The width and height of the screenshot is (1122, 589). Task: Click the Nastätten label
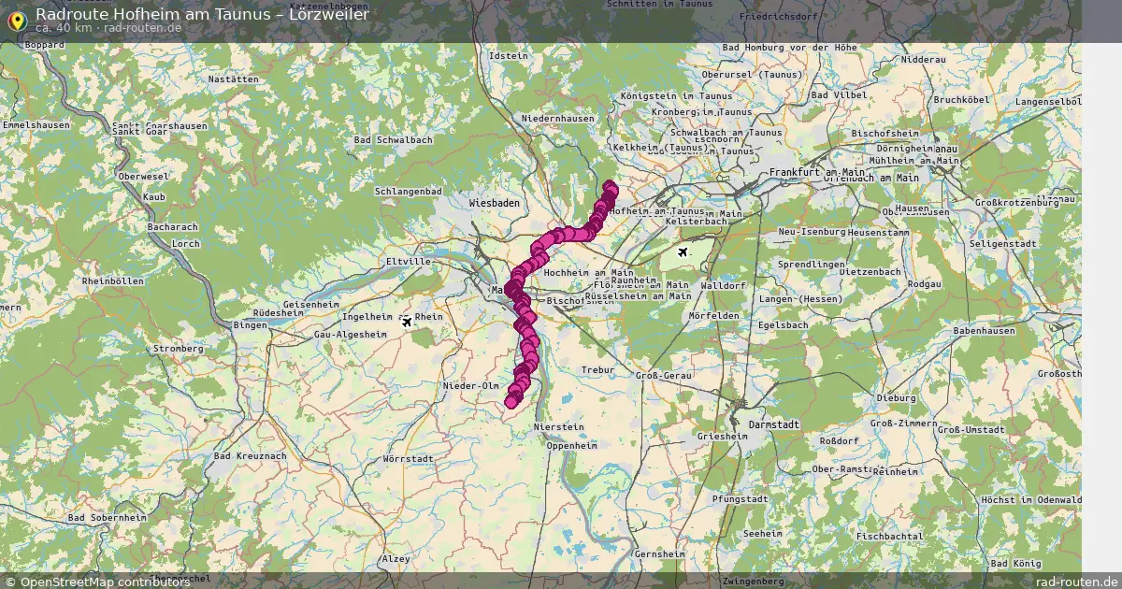point(233,79)
